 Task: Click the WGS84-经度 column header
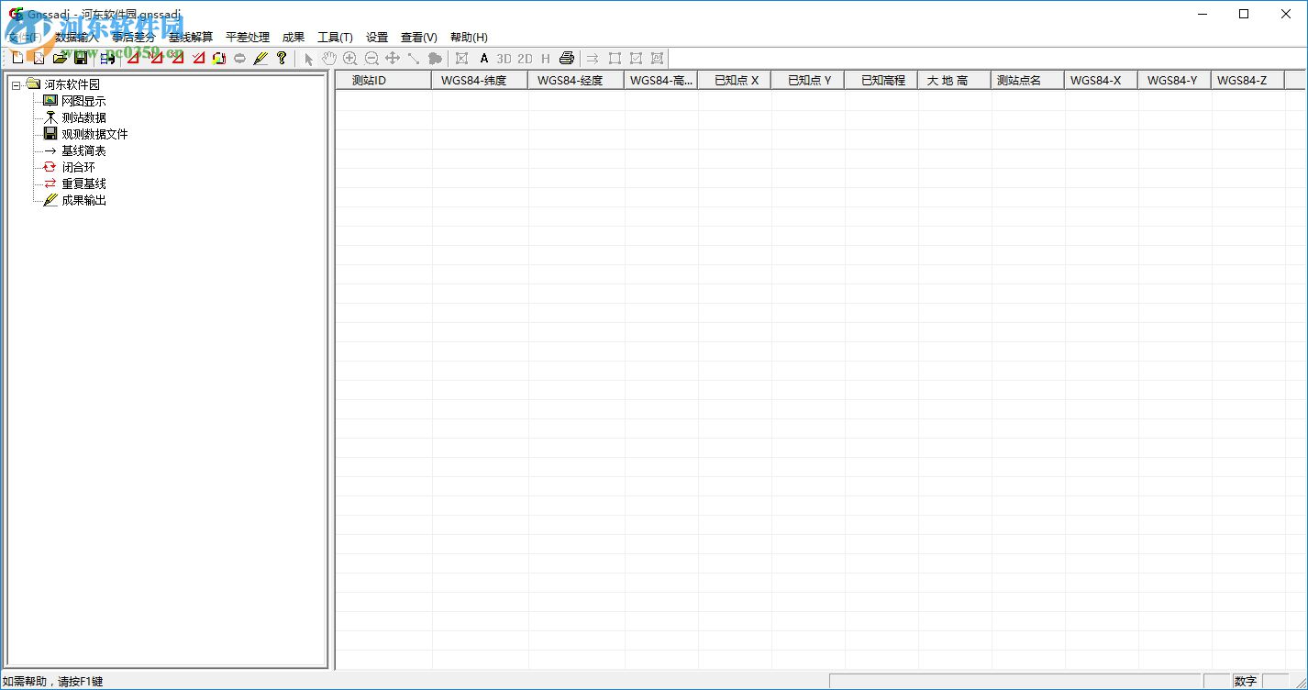(576, 80)
